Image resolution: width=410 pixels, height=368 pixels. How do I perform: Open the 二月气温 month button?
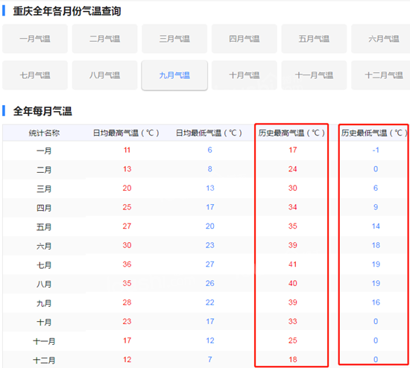104,39
